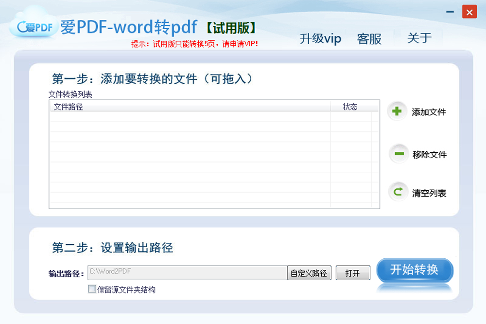Click the 第一步 heading text
The height and width of the screenshot is (324, 486).
pos(152,79)
